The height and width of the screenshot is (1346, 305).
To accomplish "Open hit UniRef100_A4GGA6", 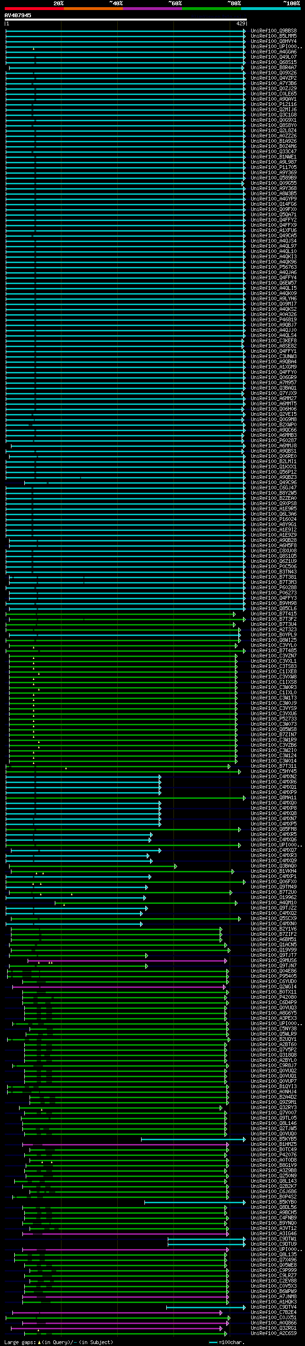I will tap(274, 52).
